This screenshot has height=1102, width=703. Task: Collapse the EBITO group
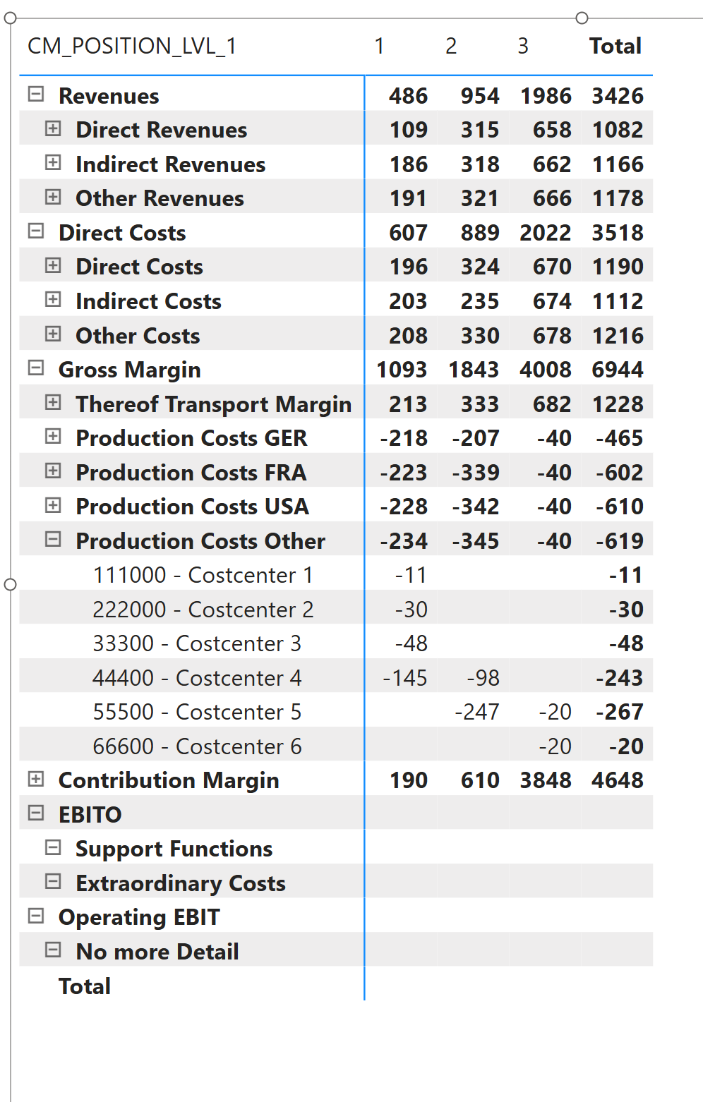(x=36, y=813)
